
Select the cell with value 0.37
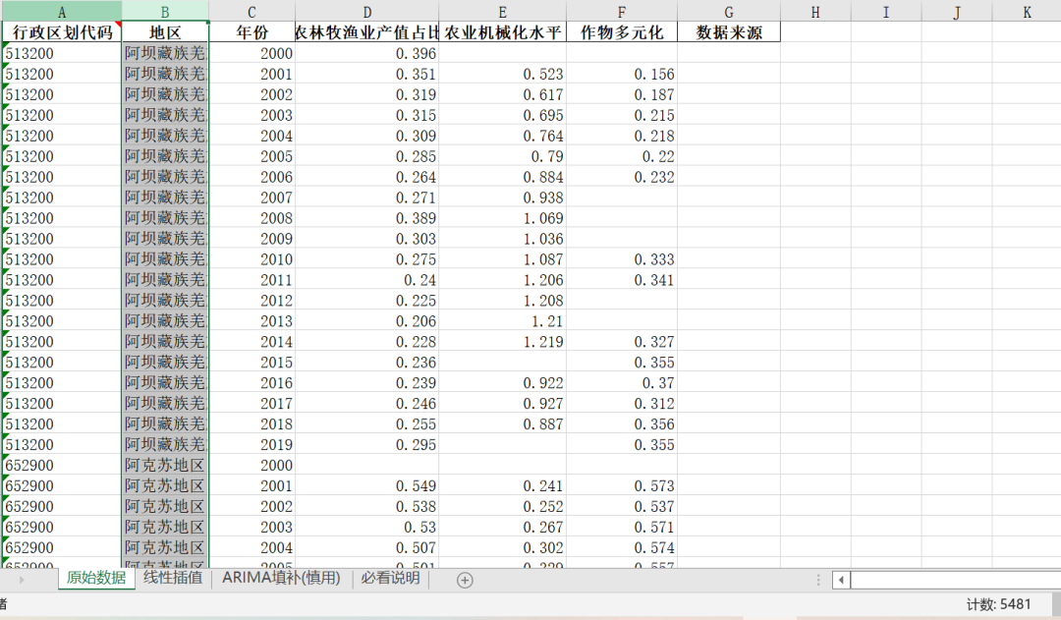click(622, 382)
